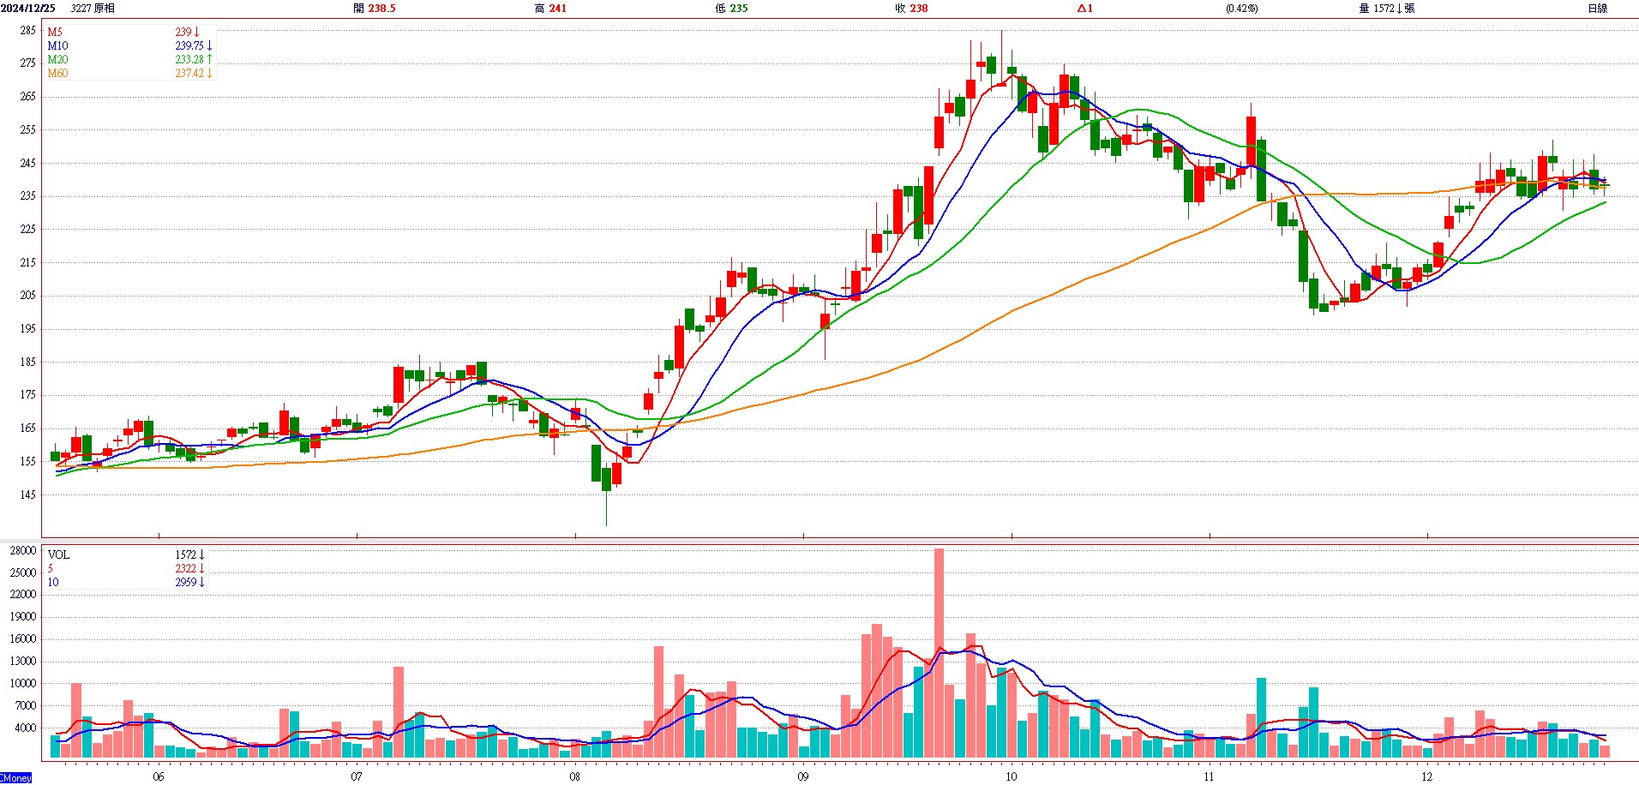Screen dimensions: 1639x785
Task: Click the △1 price change indicator
Action: click(1084, 9)
